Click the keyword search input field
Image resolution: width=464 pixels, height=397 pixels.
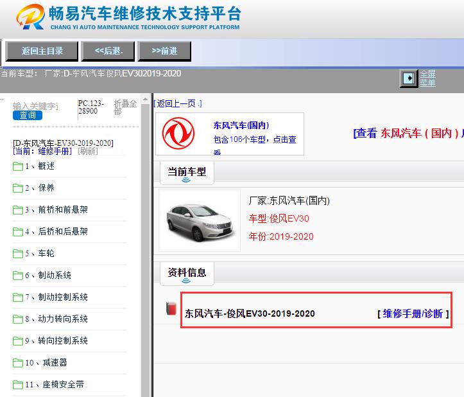tap(35, 106)
